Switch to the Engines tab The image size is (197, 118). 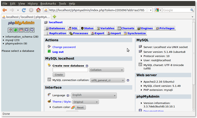click(x=145, y=28)
